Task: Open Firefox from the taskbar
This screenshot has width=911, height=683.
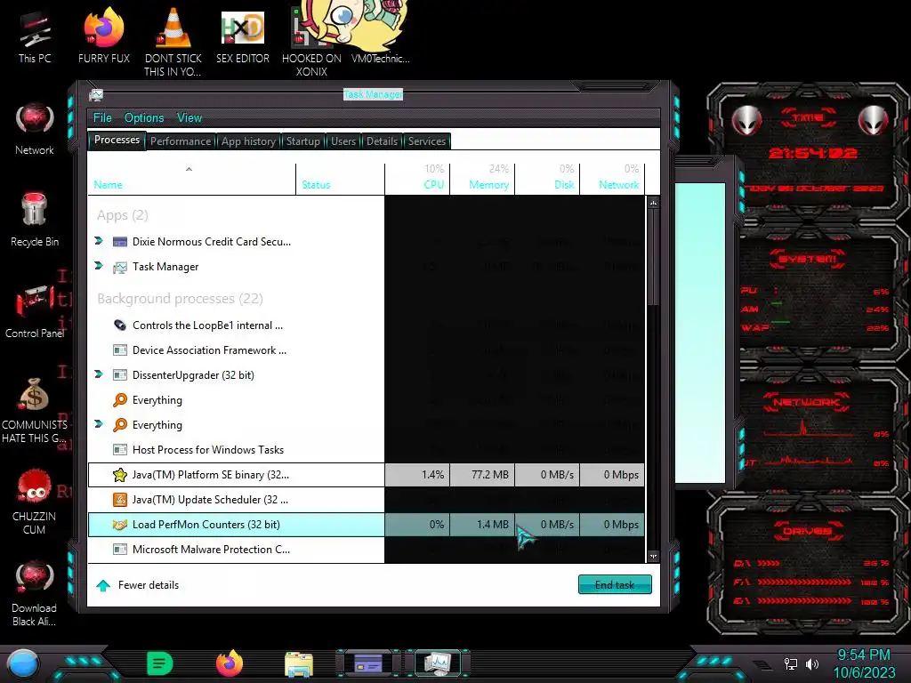Action: click(230, 663)
